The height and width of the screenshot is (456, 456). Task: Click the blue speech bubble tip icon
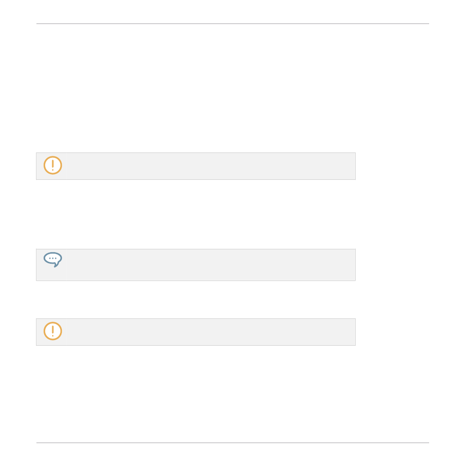point(53,260)
